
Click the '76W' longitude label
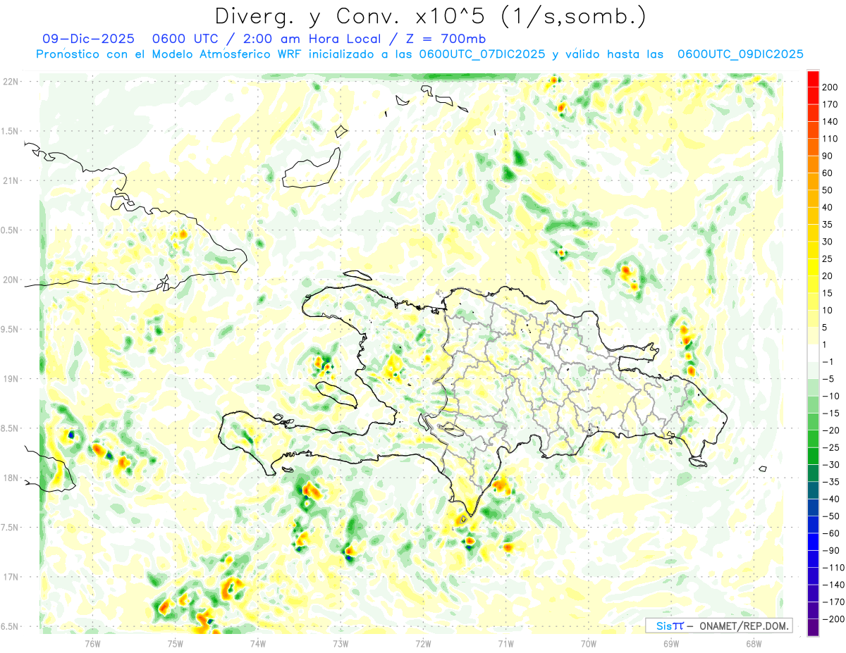[92, 644]
